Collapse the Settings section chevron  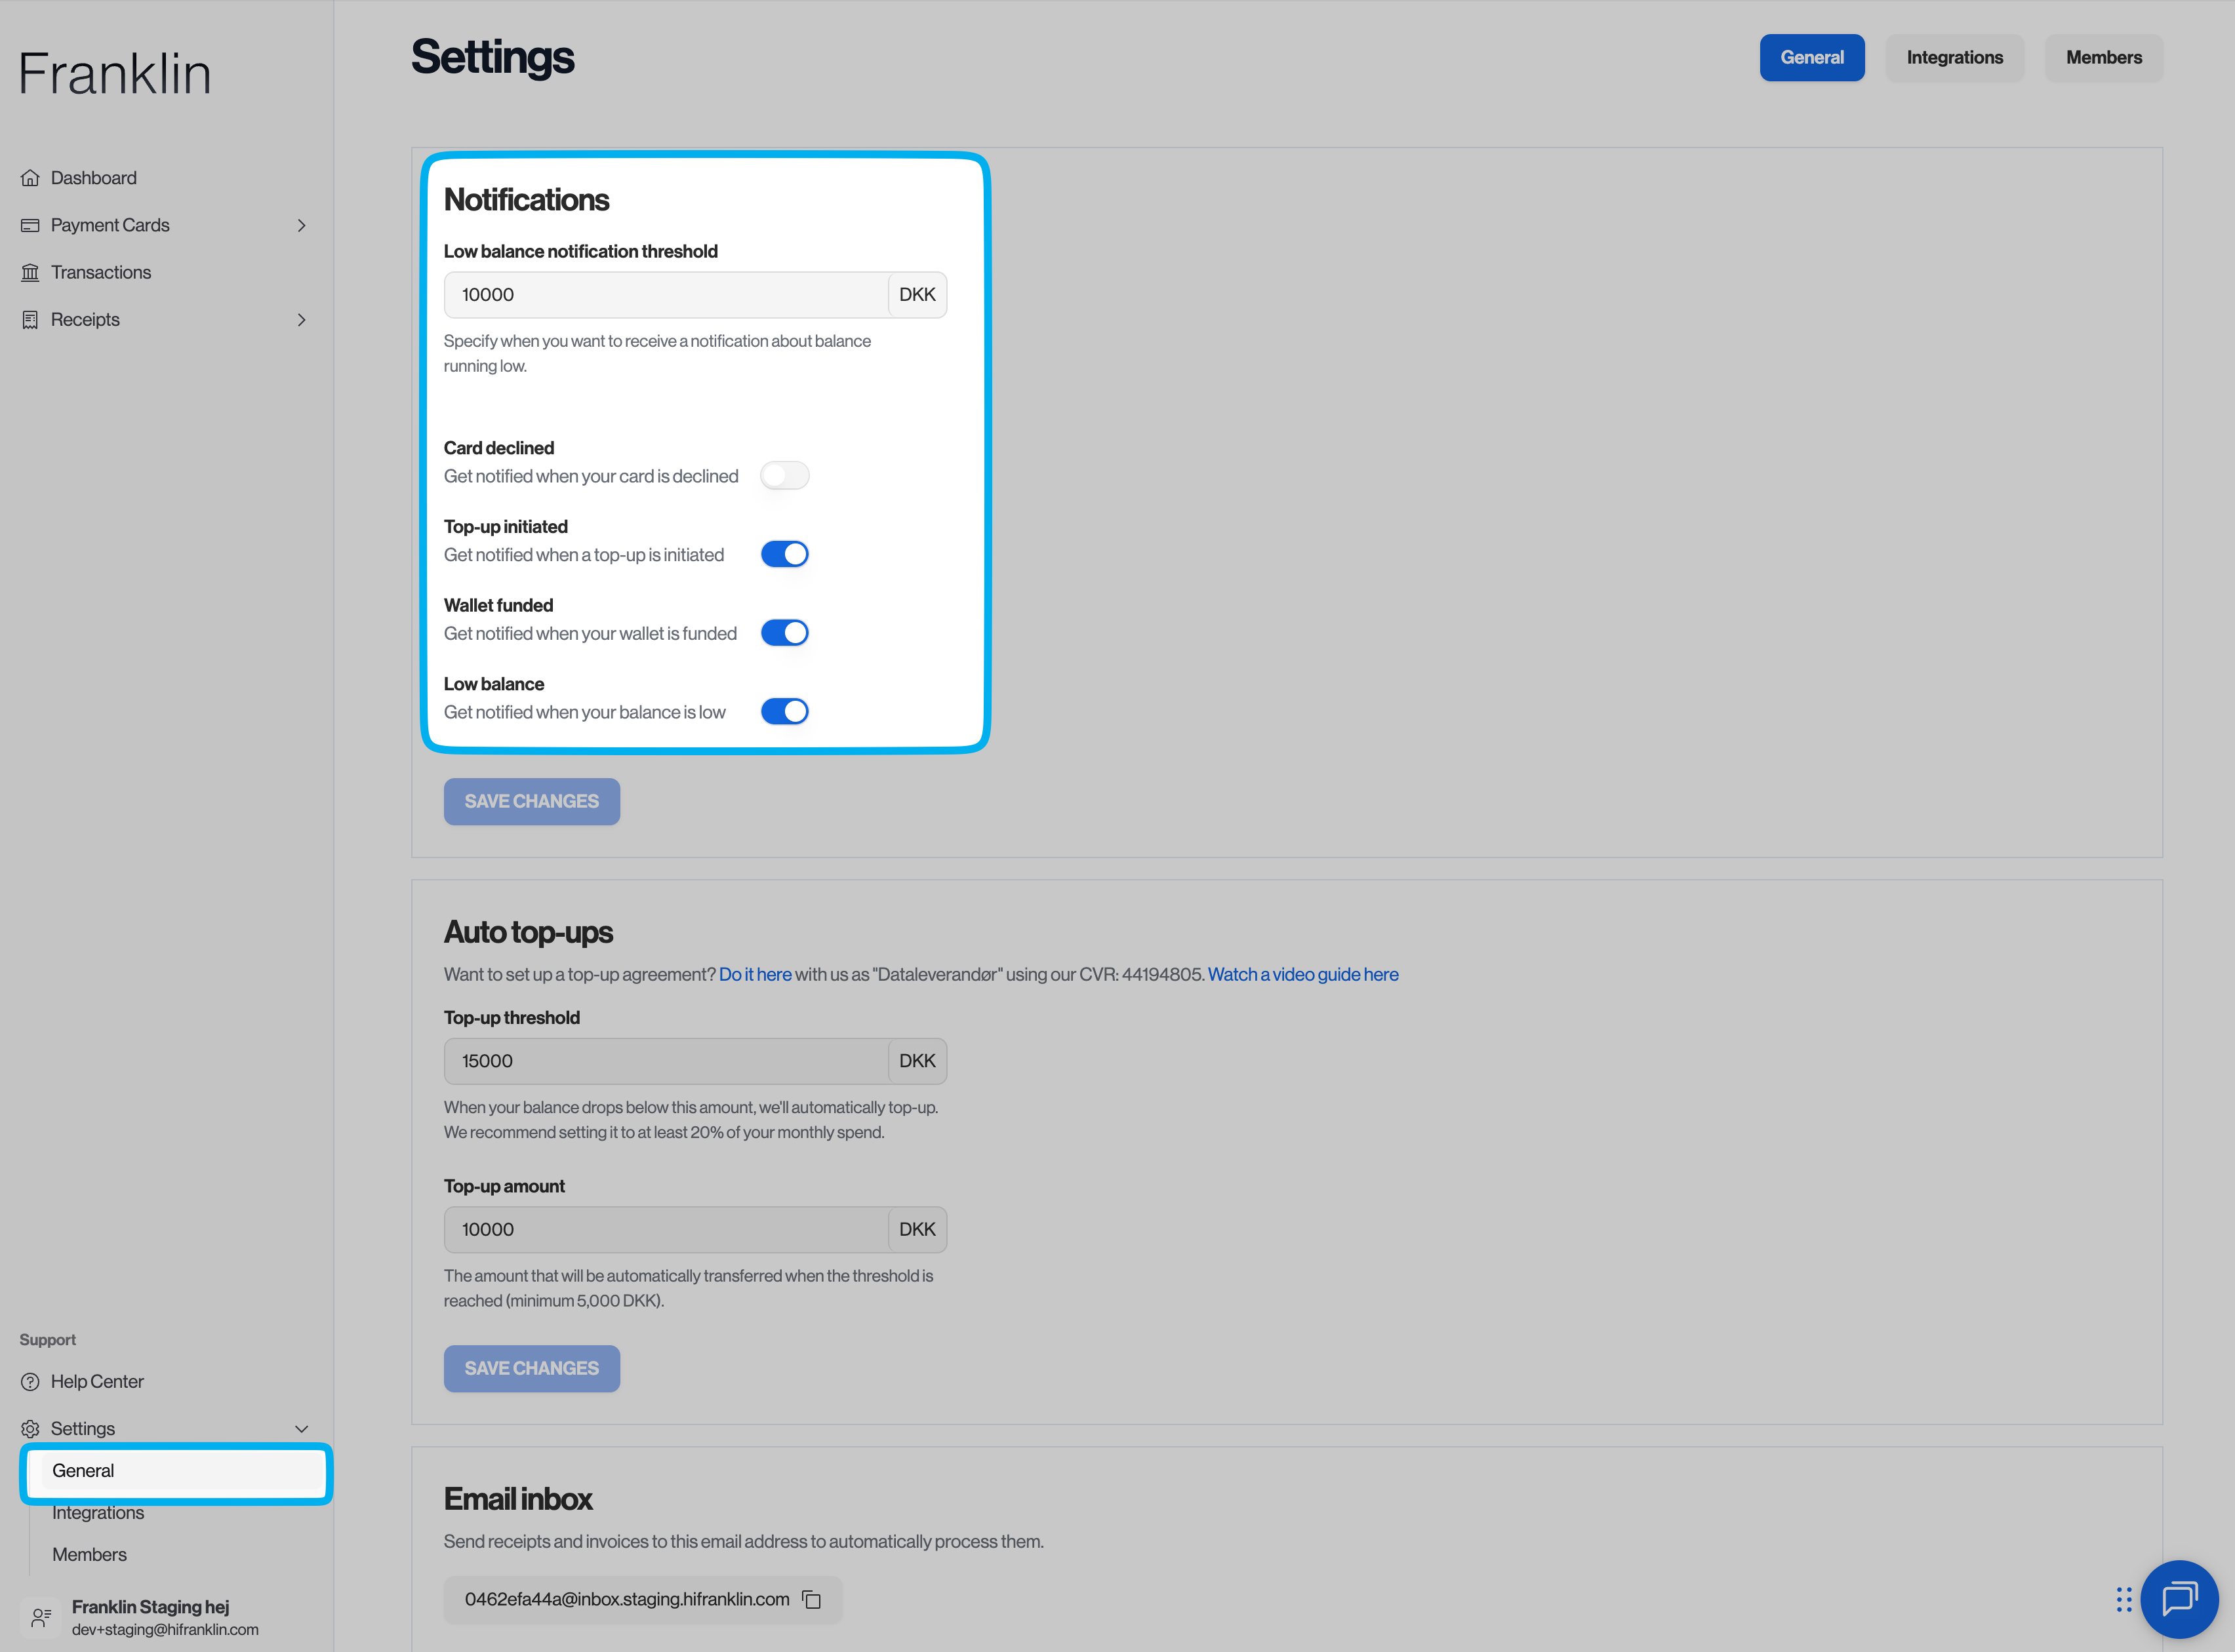coord(301,1428)
